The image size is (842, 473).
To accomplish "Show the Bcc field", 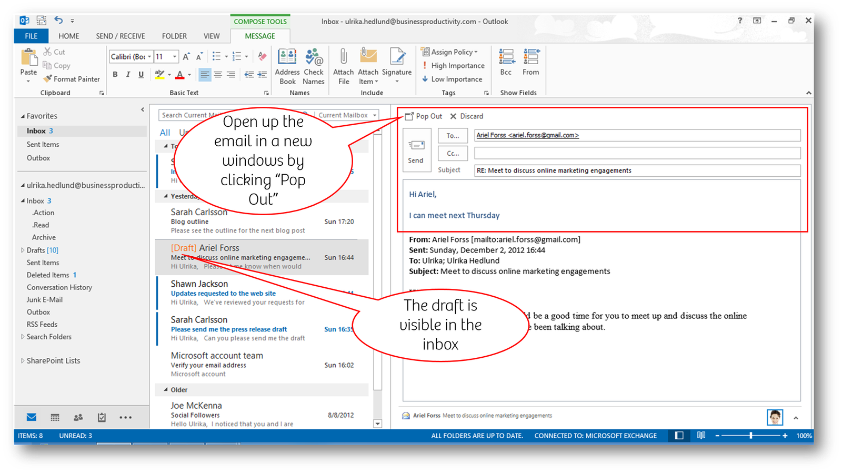I will (x=506, y=62).
